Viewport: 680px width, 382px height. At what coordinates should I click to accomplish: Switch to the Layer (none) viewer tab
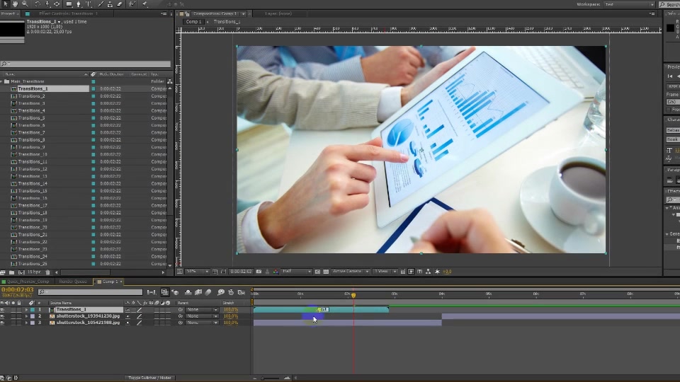278,14
